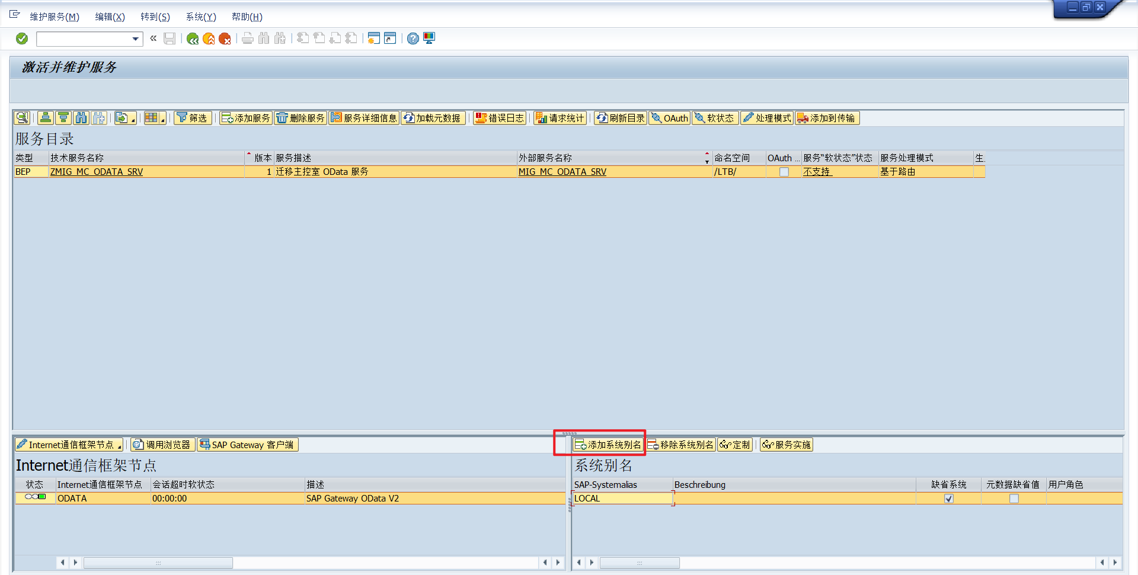Open the 系统(Y) menu
This screenshot has width=1138, height=575.
pos(201,17)
